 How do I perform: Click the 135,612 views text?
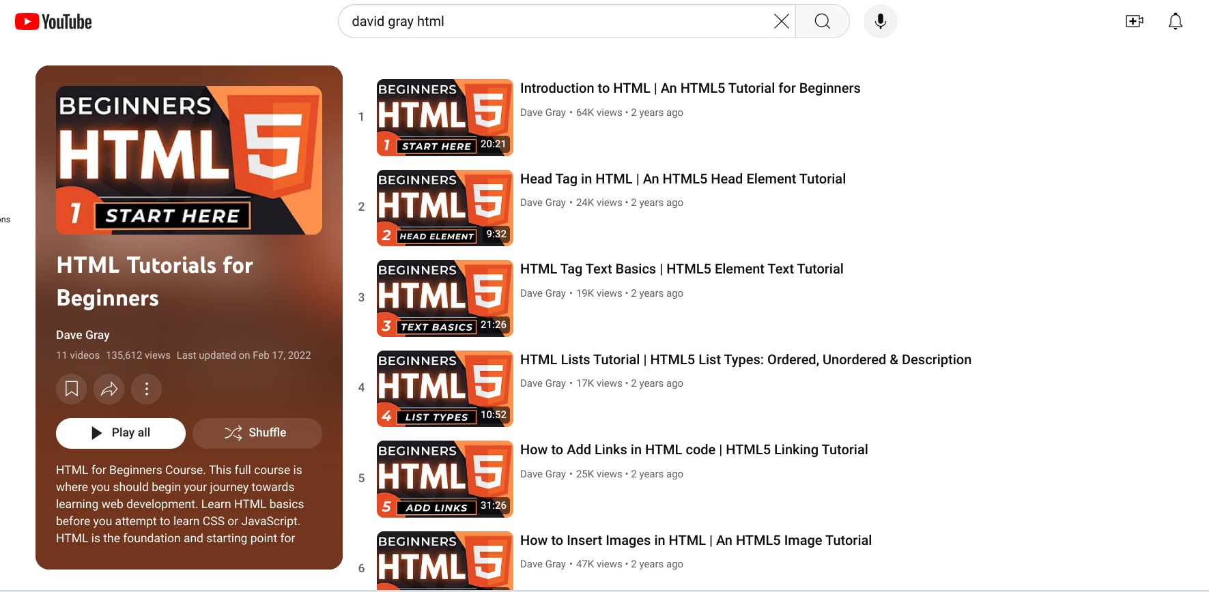point(138,355)
